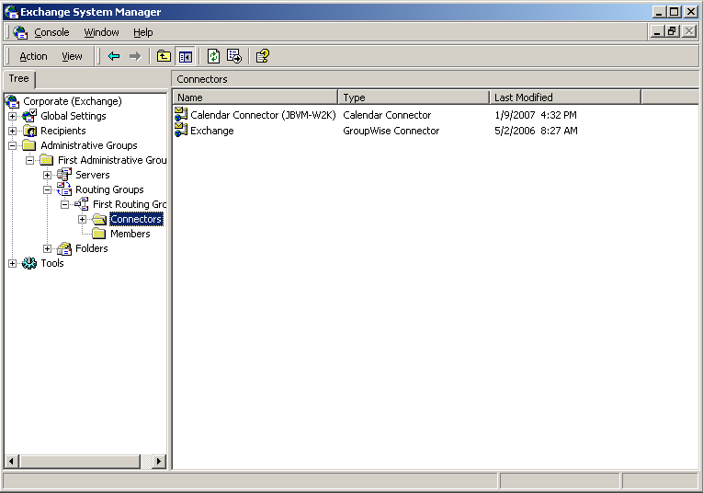Expand the Connectors node
Image resolution: width=703 pixels, height=493 pixels.
(x=82, y=219)
